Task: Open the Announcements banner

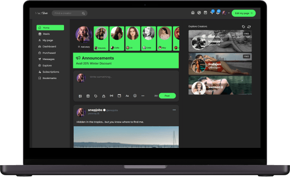Action: [126, 60]
